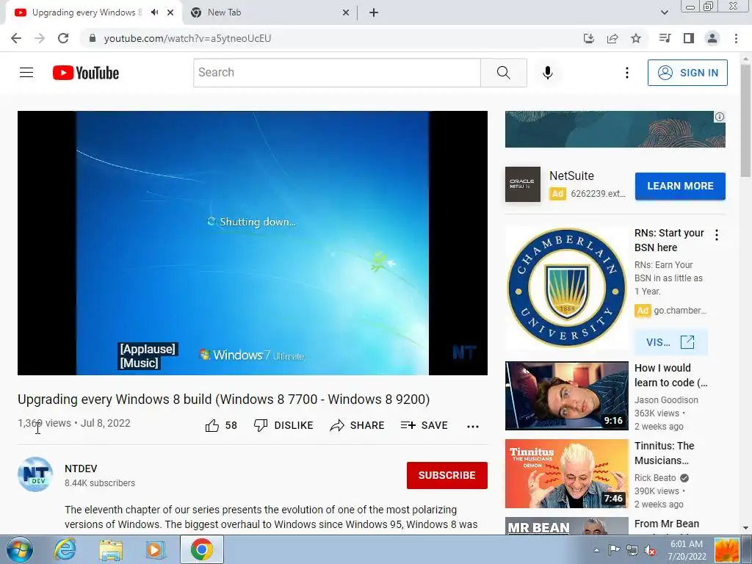
Task: Open more actions ellipsis under video
Action: point(473,427)
